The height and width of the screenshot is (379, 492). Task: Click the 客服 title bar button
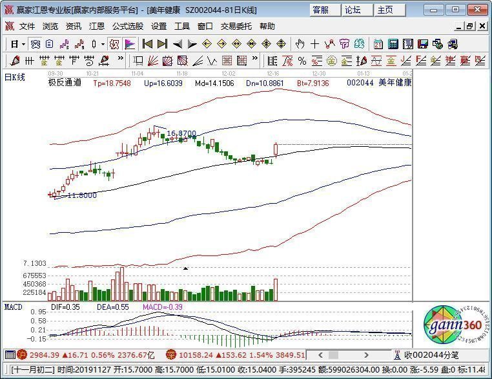(325, 10)
